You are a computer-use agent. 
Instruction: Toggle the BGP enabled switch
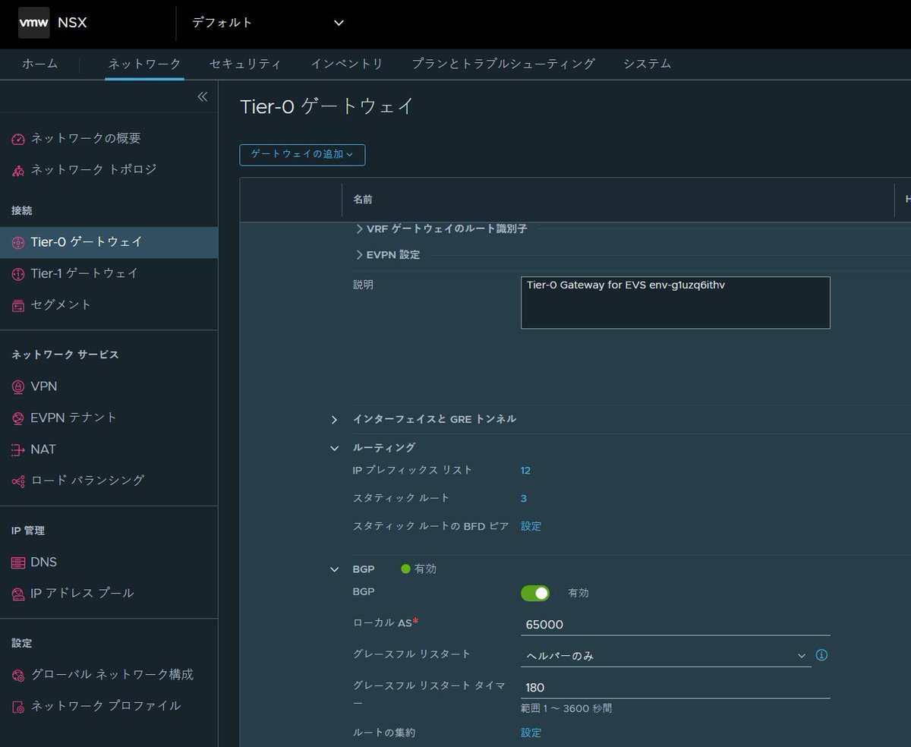tap(535, 593)
